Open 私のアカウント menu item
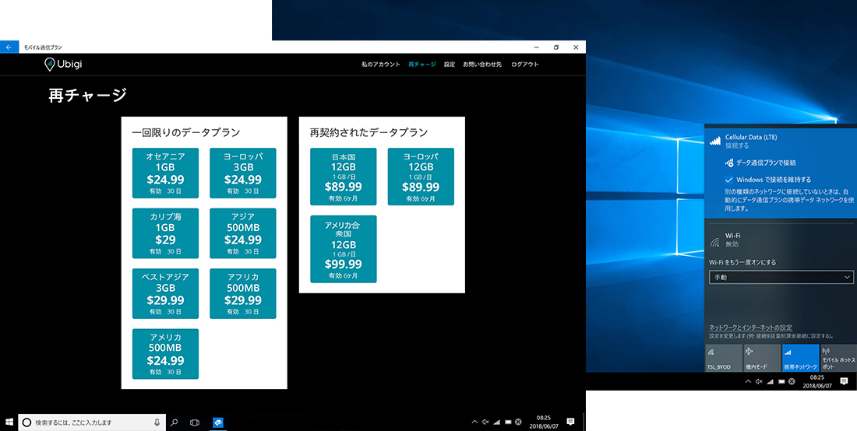Image resolution: width=857 pixels, height=431 pixels. point(380,65)
